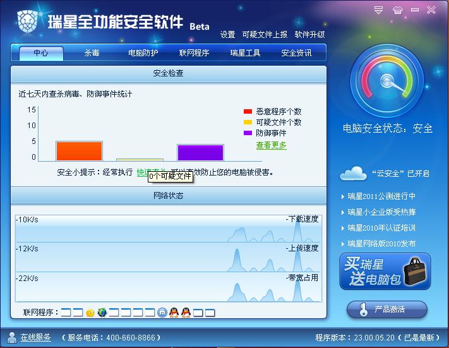Click 软件升级 to update the software
The width and height of the screenshot is (449, 348).
[x=309, y=35]
